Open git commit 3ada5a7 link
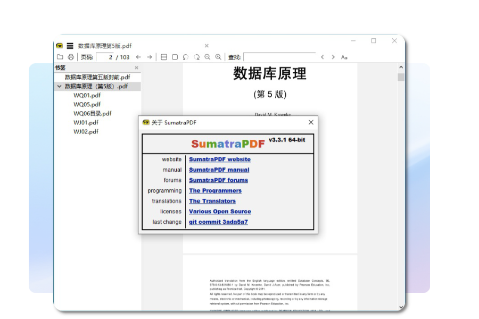This screenshot has width=479, height=319. pyautogui.click(x=218, y=222)
